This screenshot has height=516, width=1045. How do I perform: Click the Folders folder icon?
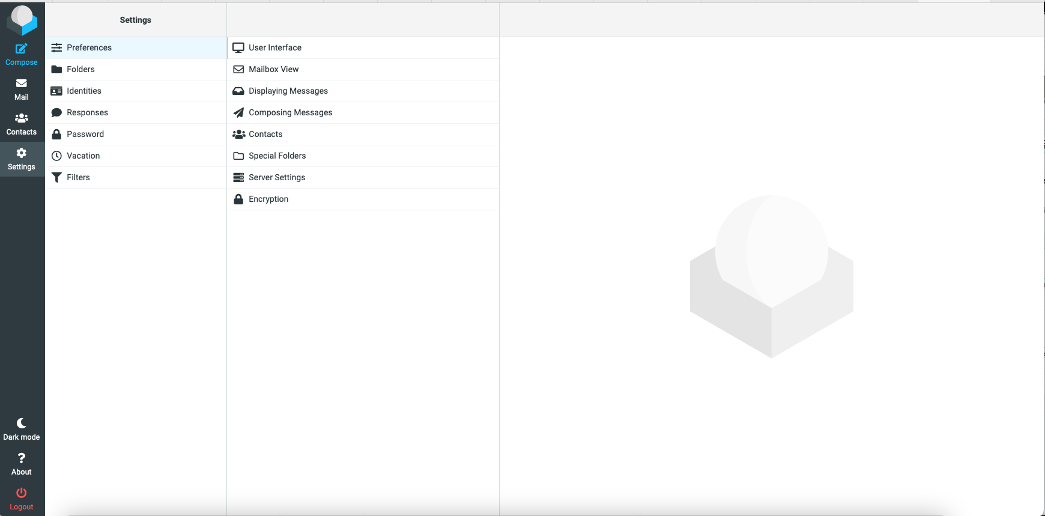[x=56, y=69]
